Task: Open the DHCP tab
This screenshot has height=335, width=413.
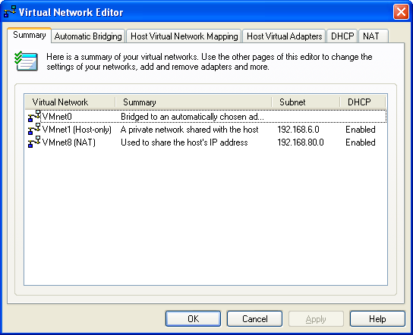Action: pos(342,36)
